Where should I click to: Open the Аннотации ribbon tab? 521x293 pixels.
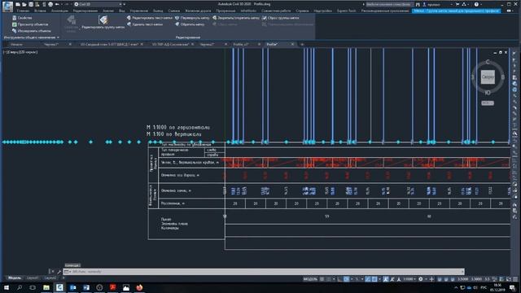[59, 11]
